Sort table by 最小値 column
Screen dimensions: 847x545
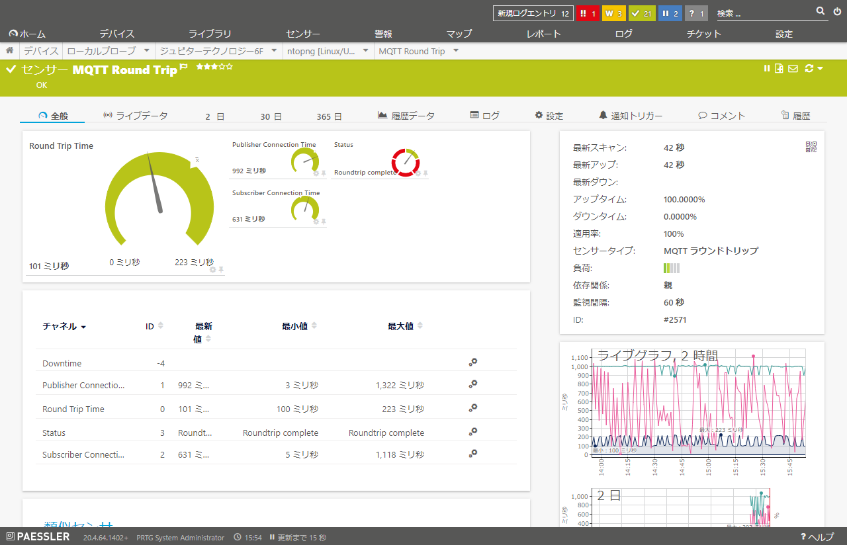tap(299, 326)
